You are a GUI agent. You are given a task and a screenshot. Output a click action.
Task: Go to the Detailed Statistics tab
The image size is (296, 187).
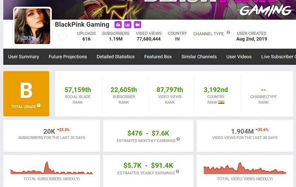click(x=115, y=57)
